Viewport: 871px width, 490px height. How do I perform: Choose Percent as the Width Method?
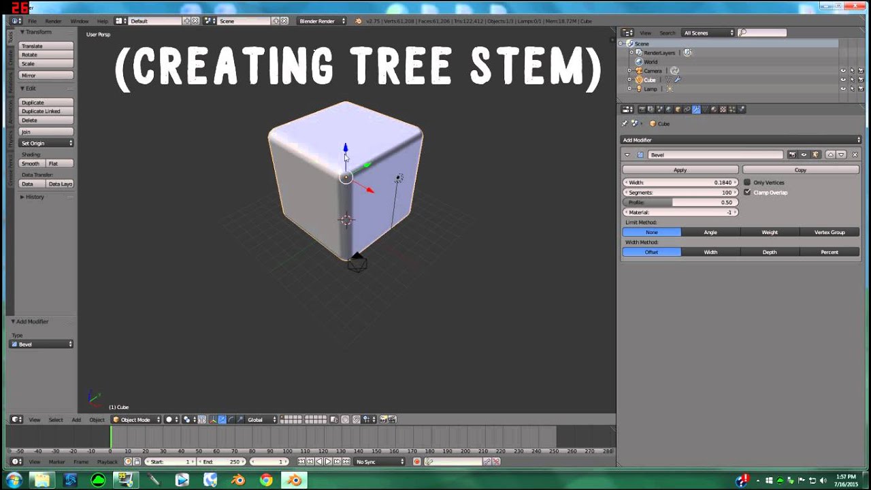click(x=829, y=252)
